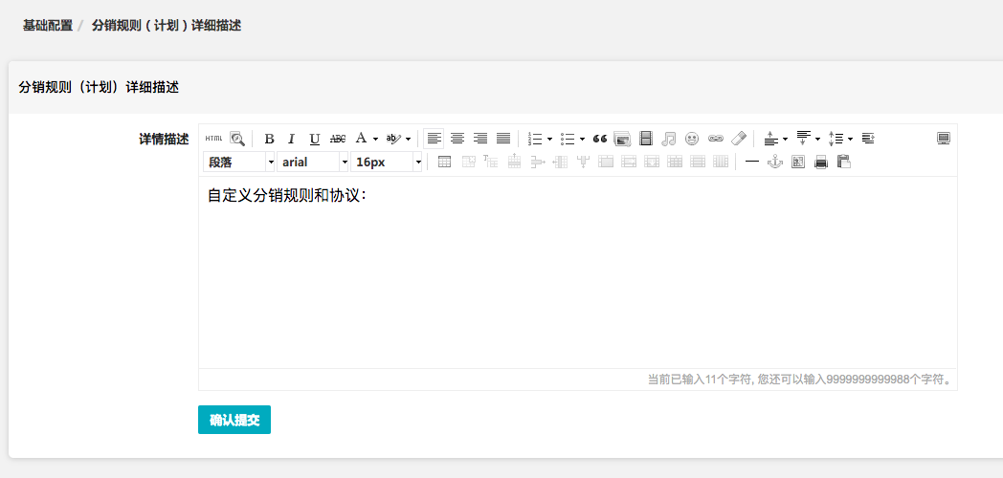Viewport: 1003px width, 478px height.
Task: Click text 自定义分销规则和协议：
Action: (x=286, y=196)
